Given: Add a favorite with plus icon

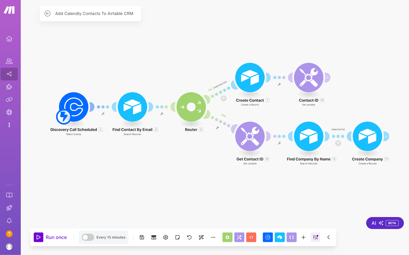Looking at the screenshot, I should coord(303,237).
